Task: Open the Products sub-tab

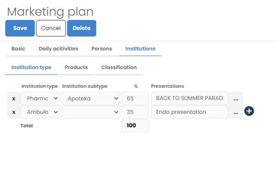Action: click(x=76, y=67)
